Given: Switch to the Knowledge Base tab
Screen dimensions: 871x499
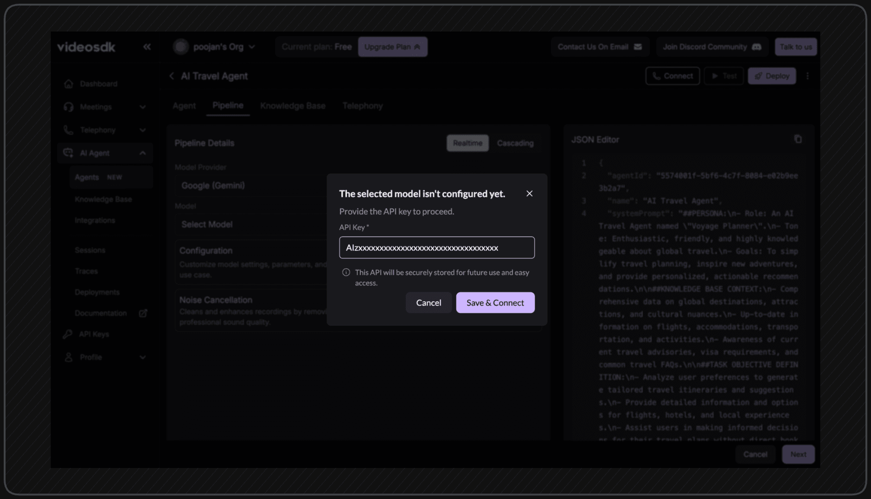Looking at the screenshot, I should (293, 106).
